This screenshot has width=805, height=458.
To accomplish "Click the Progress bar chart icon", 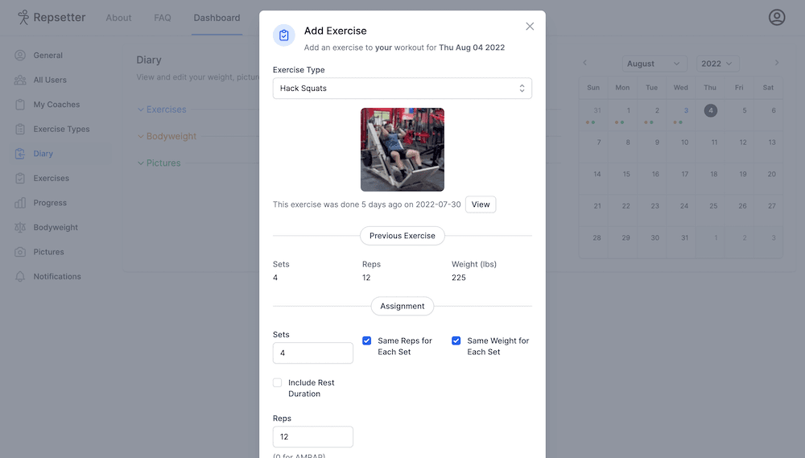I will tap(20, 203).
